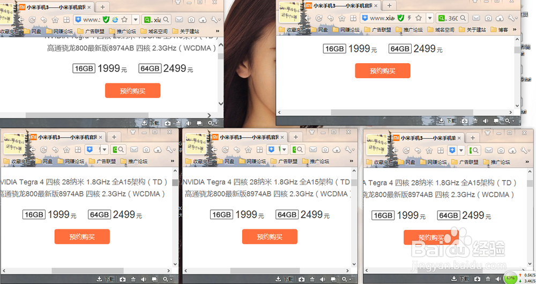Open 关于建站 bookmark folder in top-right window
This screenshot has height=284, width=536.
click(472, 29)
